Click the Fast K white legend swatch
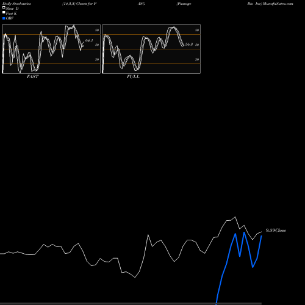This screenshot has width=305, height=305. 4,13
